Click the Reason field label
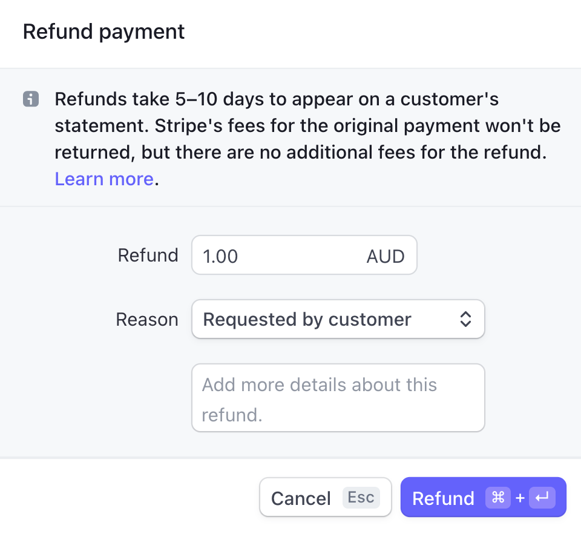The height and width of the screenshot is (534, 581). (147, 319)
